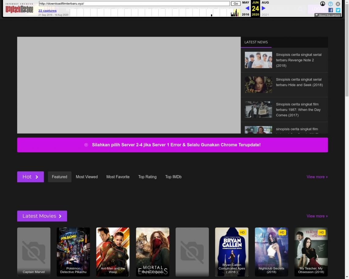Open the Revenge Note 2 (2018) news link
The width and height of the screenshot is (349, 279).
point(299,60)
